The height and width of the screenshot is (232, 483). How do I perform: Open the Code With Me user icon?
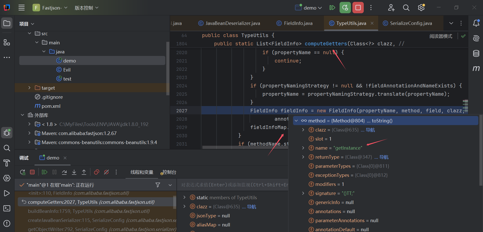coord(391,8)
